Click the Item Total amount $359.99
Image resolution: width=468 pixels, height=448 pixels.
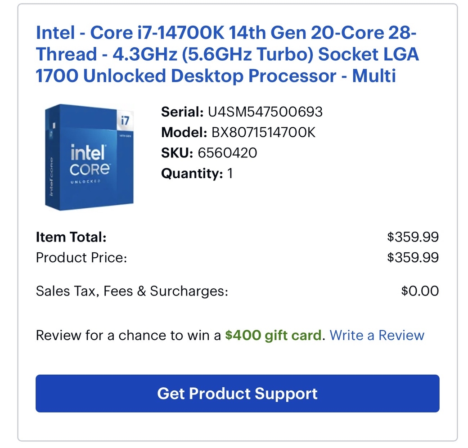pos(413,237)
